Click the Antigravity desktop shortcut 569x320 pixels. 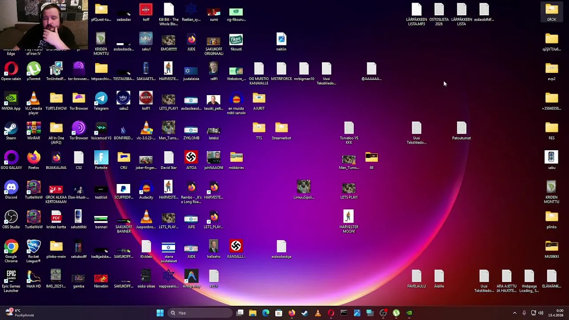point(191,279)
